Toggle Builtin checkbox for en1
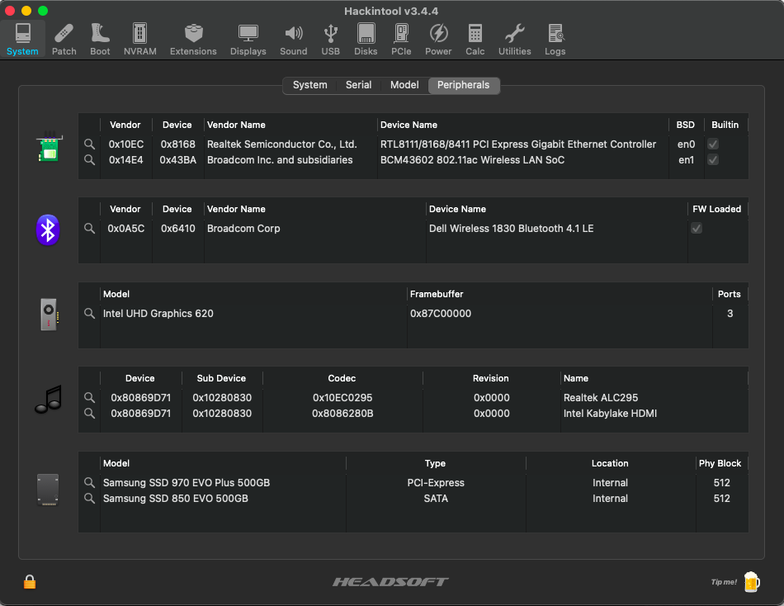 [713, 159]
